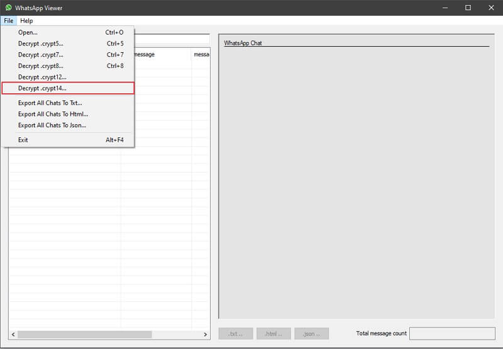503x349 pixels.
Task: Select Open... from the File menu
Action: coord(28,32)
